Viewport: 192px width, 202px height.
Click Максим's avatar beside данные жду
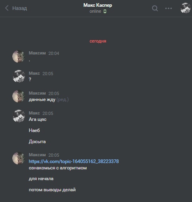click(19, 96)
